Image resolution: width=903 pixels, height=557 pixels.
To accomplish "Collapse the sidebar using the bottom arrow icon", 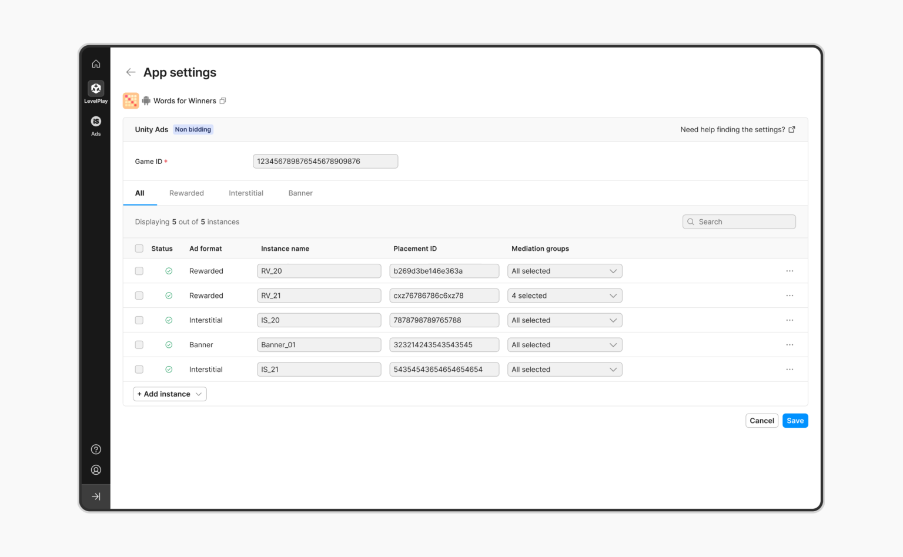I will tap(96, 496).
